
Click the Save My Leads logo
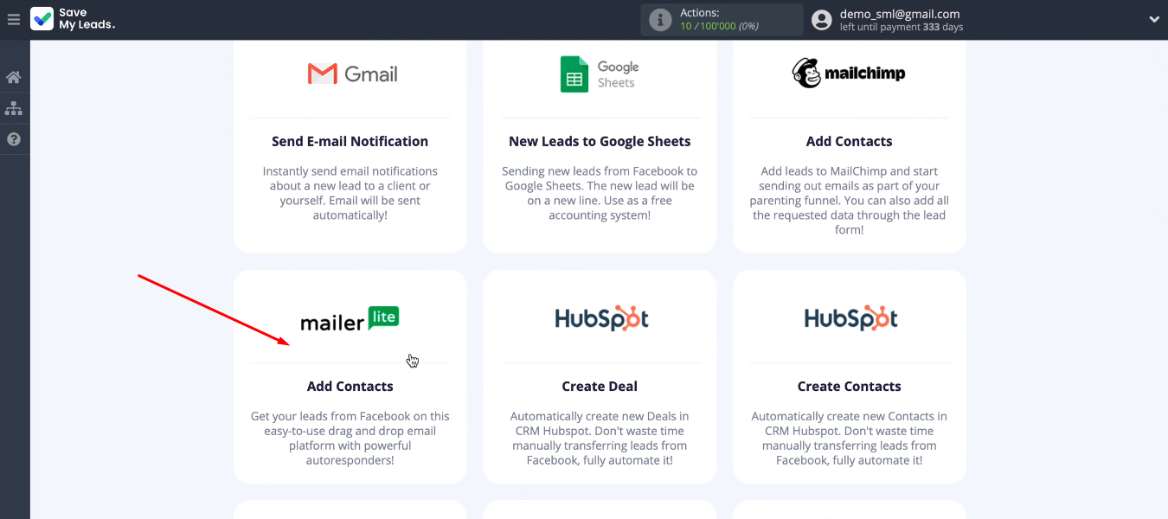pyautogui.click(x=74, y=19)
